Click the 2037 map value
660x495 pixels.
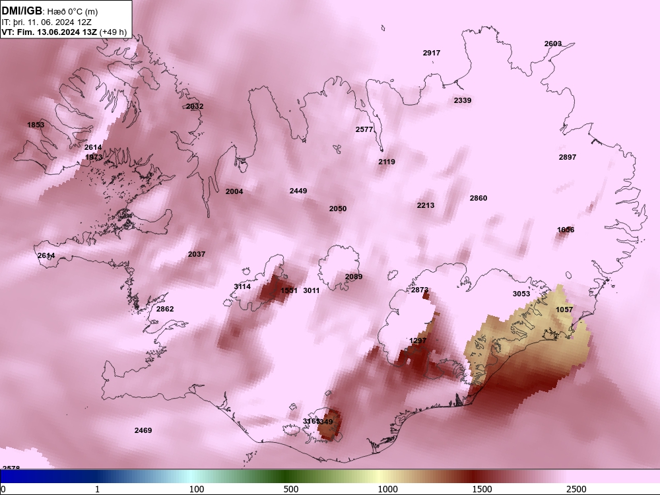tap(197, 254)
